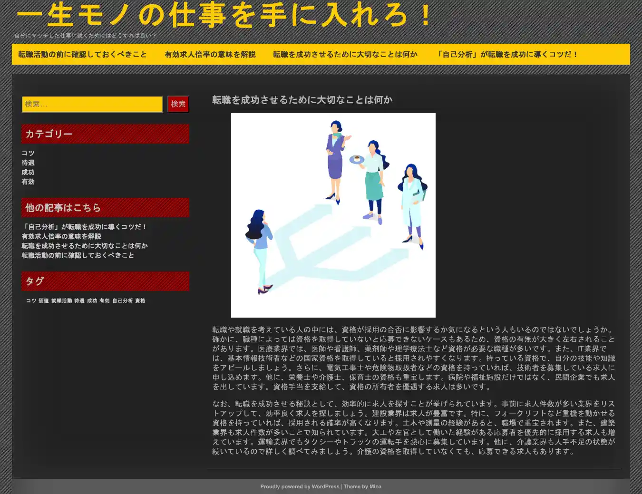Select the 成功 category under カテゴリー
This screenshot has width=642, height=494.
pos(28,172)
